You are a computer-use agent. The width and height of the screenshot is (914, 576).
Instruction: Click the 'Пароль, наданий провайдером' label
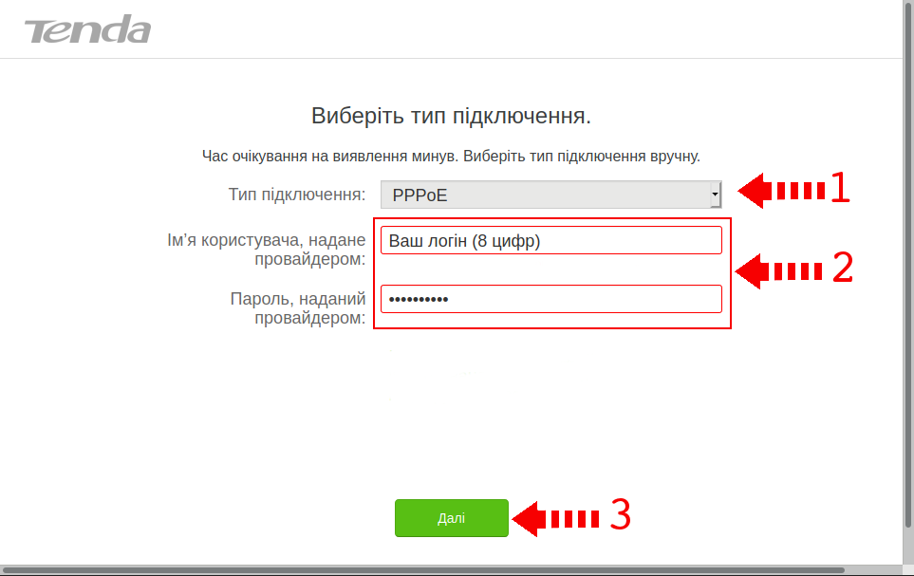tap(297, 308)
